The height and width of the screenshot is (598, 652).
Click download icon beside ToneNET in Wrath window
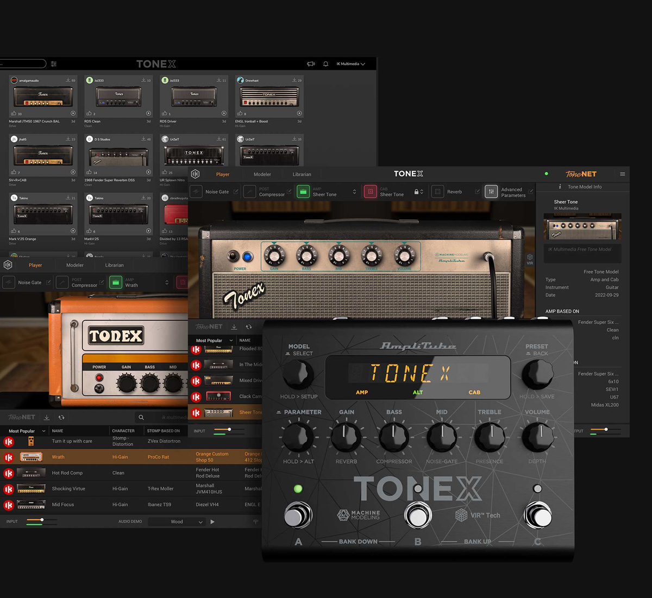point(47,417)
